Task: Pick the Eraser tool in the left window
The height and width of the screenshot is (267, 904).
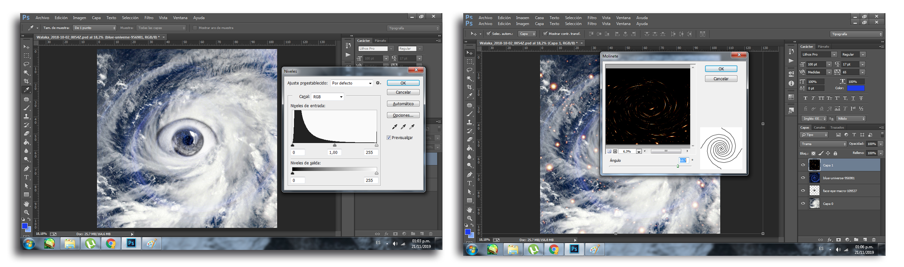Action: tap(26, 134)
